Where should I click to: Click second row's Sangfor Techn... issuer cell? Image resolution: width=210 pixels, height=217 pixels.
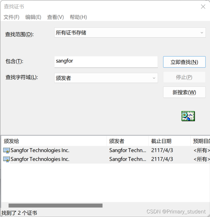[x=128, y=159]
